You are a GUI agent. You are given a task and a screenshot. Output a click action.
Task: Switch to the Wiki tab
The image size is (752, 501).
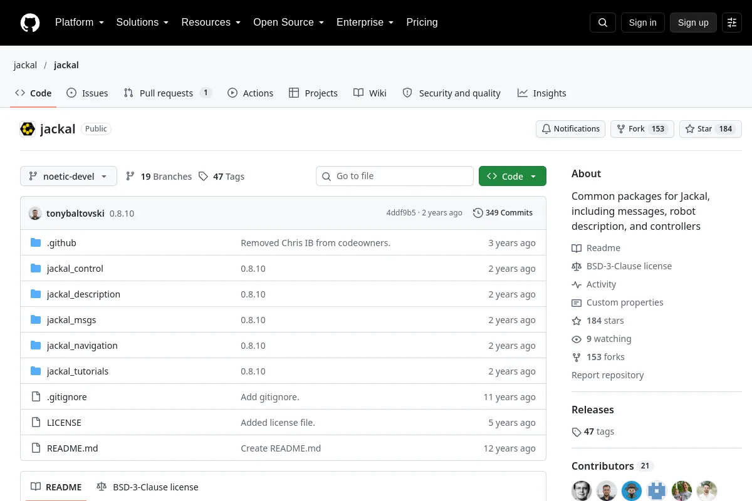pos(370,93)
